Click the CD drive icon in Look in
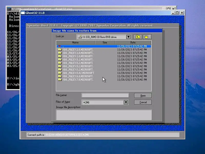 pyautogui.click(x=80, y=37)
